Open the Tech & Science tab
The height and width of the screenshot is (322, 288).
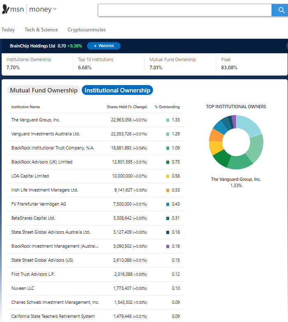(41, 30)
